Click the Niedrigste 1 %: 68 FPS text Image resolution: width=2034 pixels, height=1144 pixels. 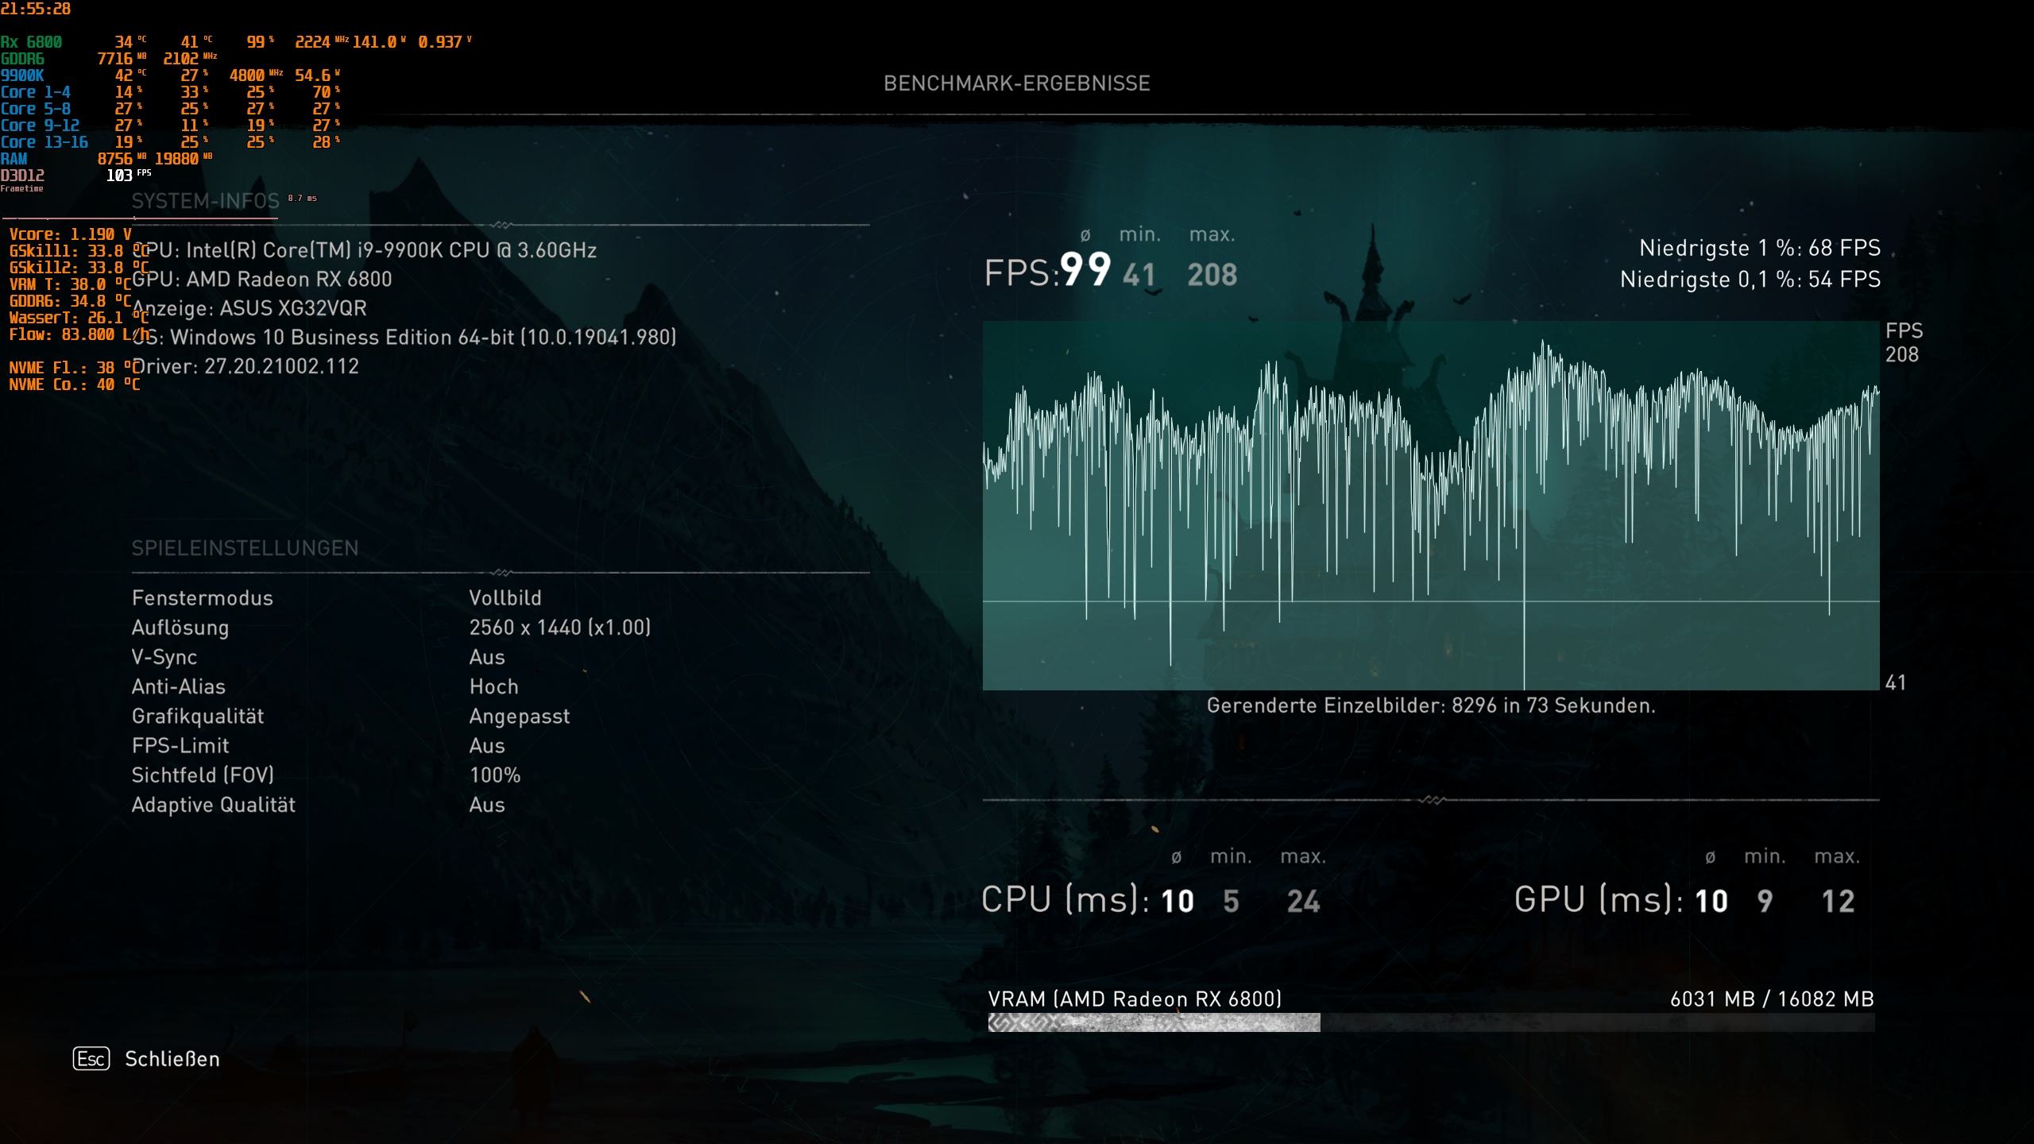[1760, 248]
